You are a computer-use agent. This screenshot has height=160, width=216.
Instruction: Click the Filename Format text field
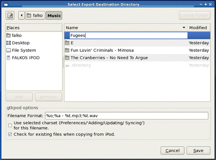click(x=126, y=115)
